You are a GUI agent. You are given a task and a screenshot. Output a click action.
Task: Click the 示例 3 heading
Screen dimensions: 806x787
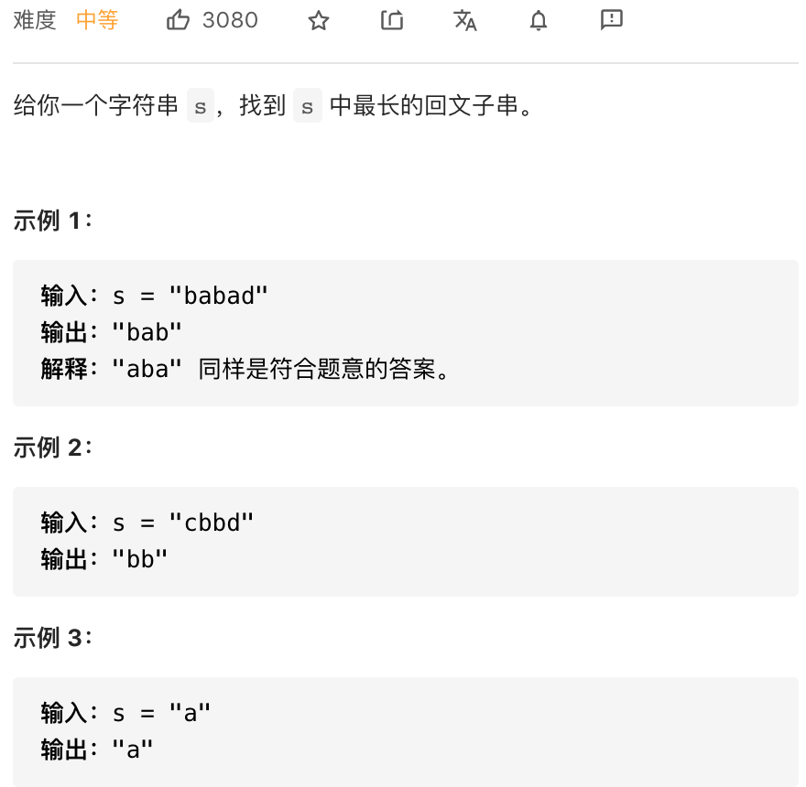coord(52,638)
